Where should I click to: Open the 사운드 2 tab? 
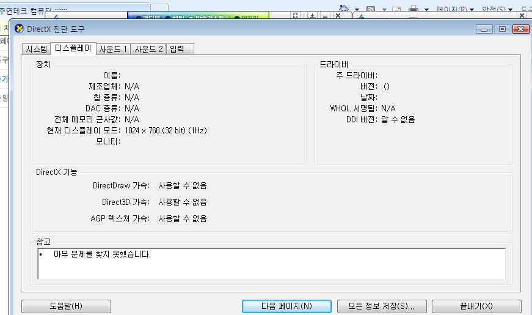148,50
